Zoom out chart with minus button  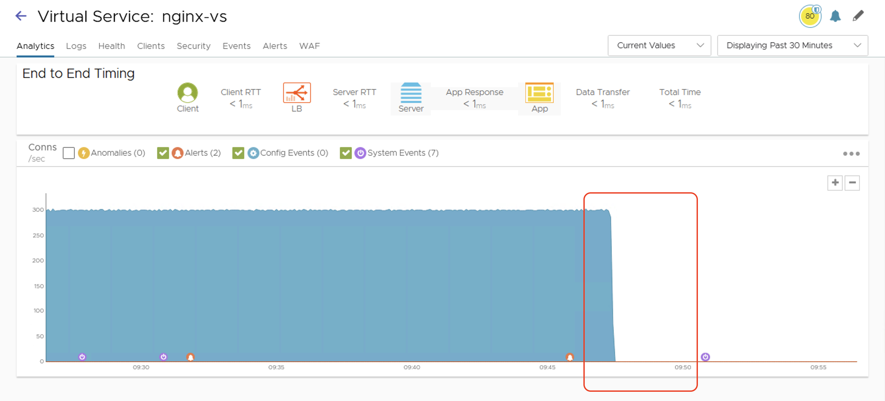(x=852, y=183)
